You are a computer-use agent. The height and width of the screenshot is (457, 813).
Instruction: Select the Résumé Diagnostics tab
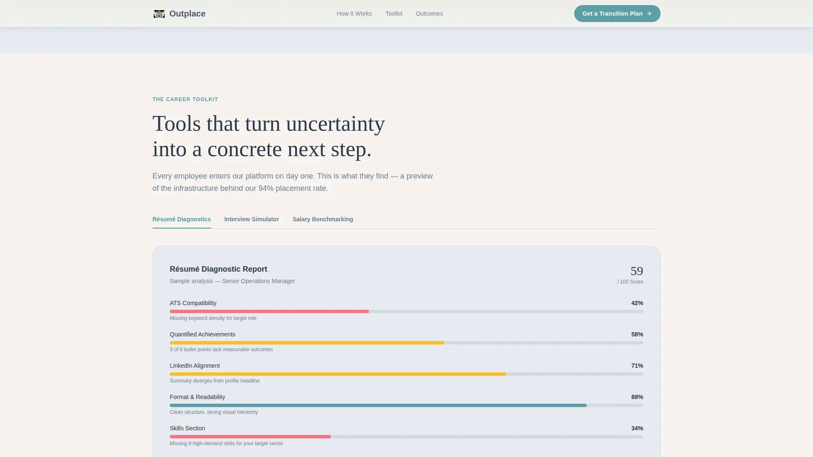pos(181,219)
